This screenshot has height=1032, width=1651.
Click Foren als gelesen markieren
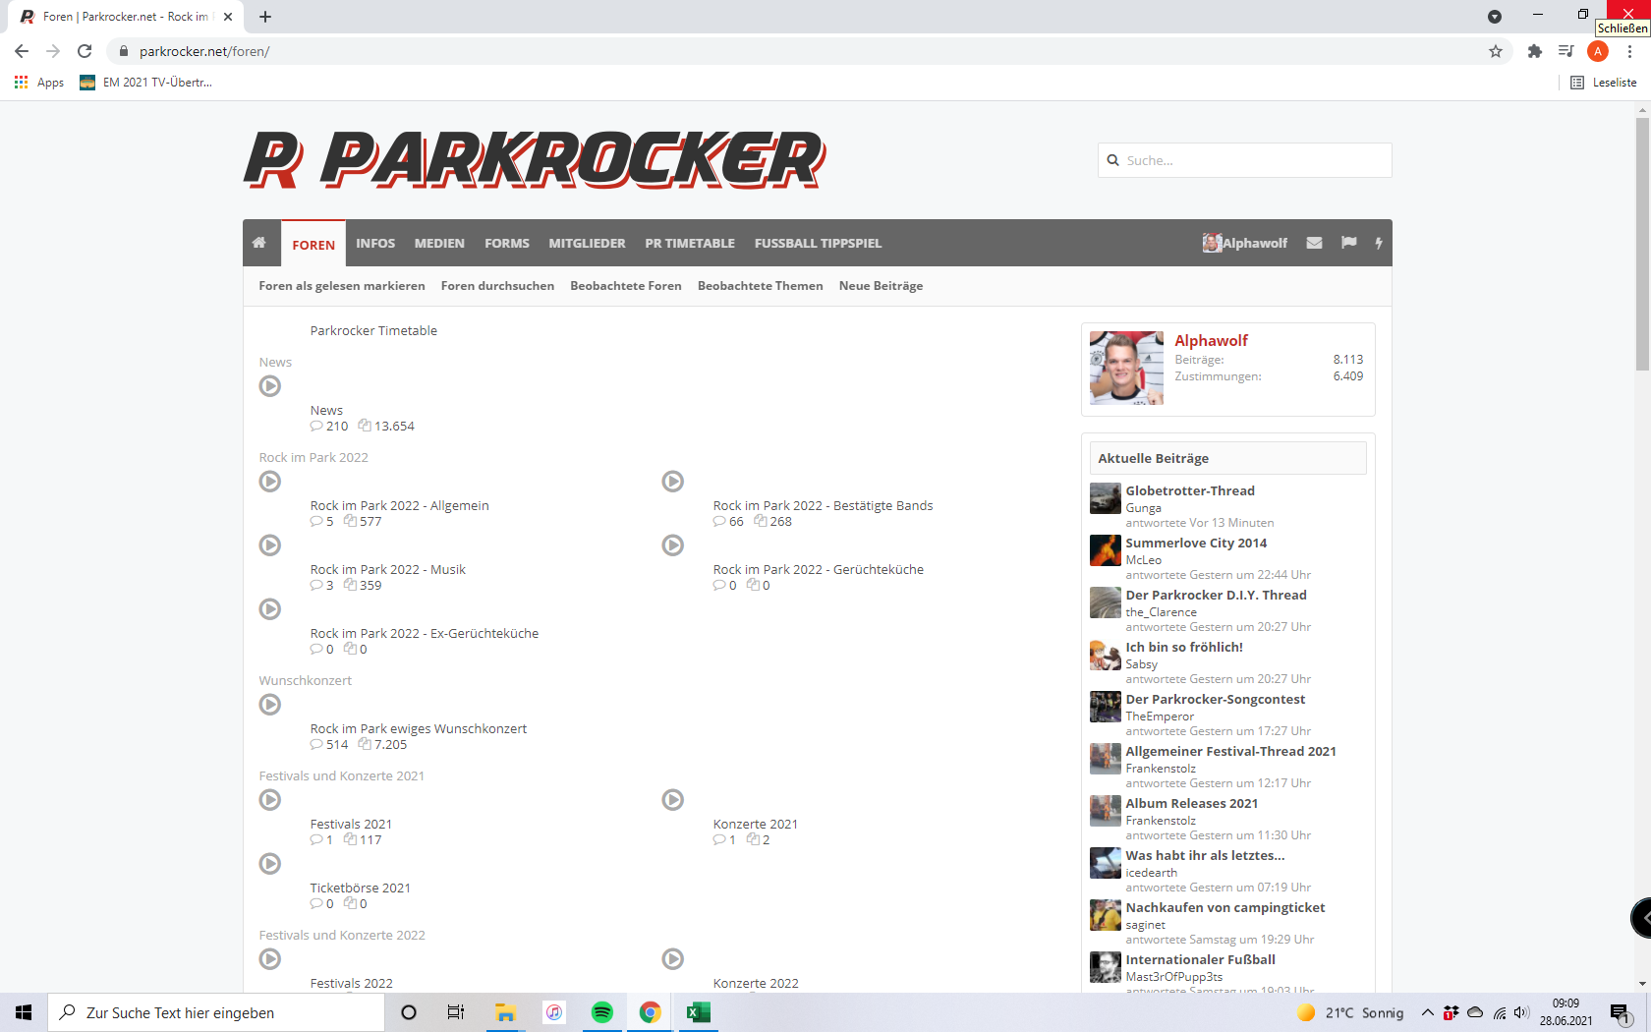pos(342,286)
